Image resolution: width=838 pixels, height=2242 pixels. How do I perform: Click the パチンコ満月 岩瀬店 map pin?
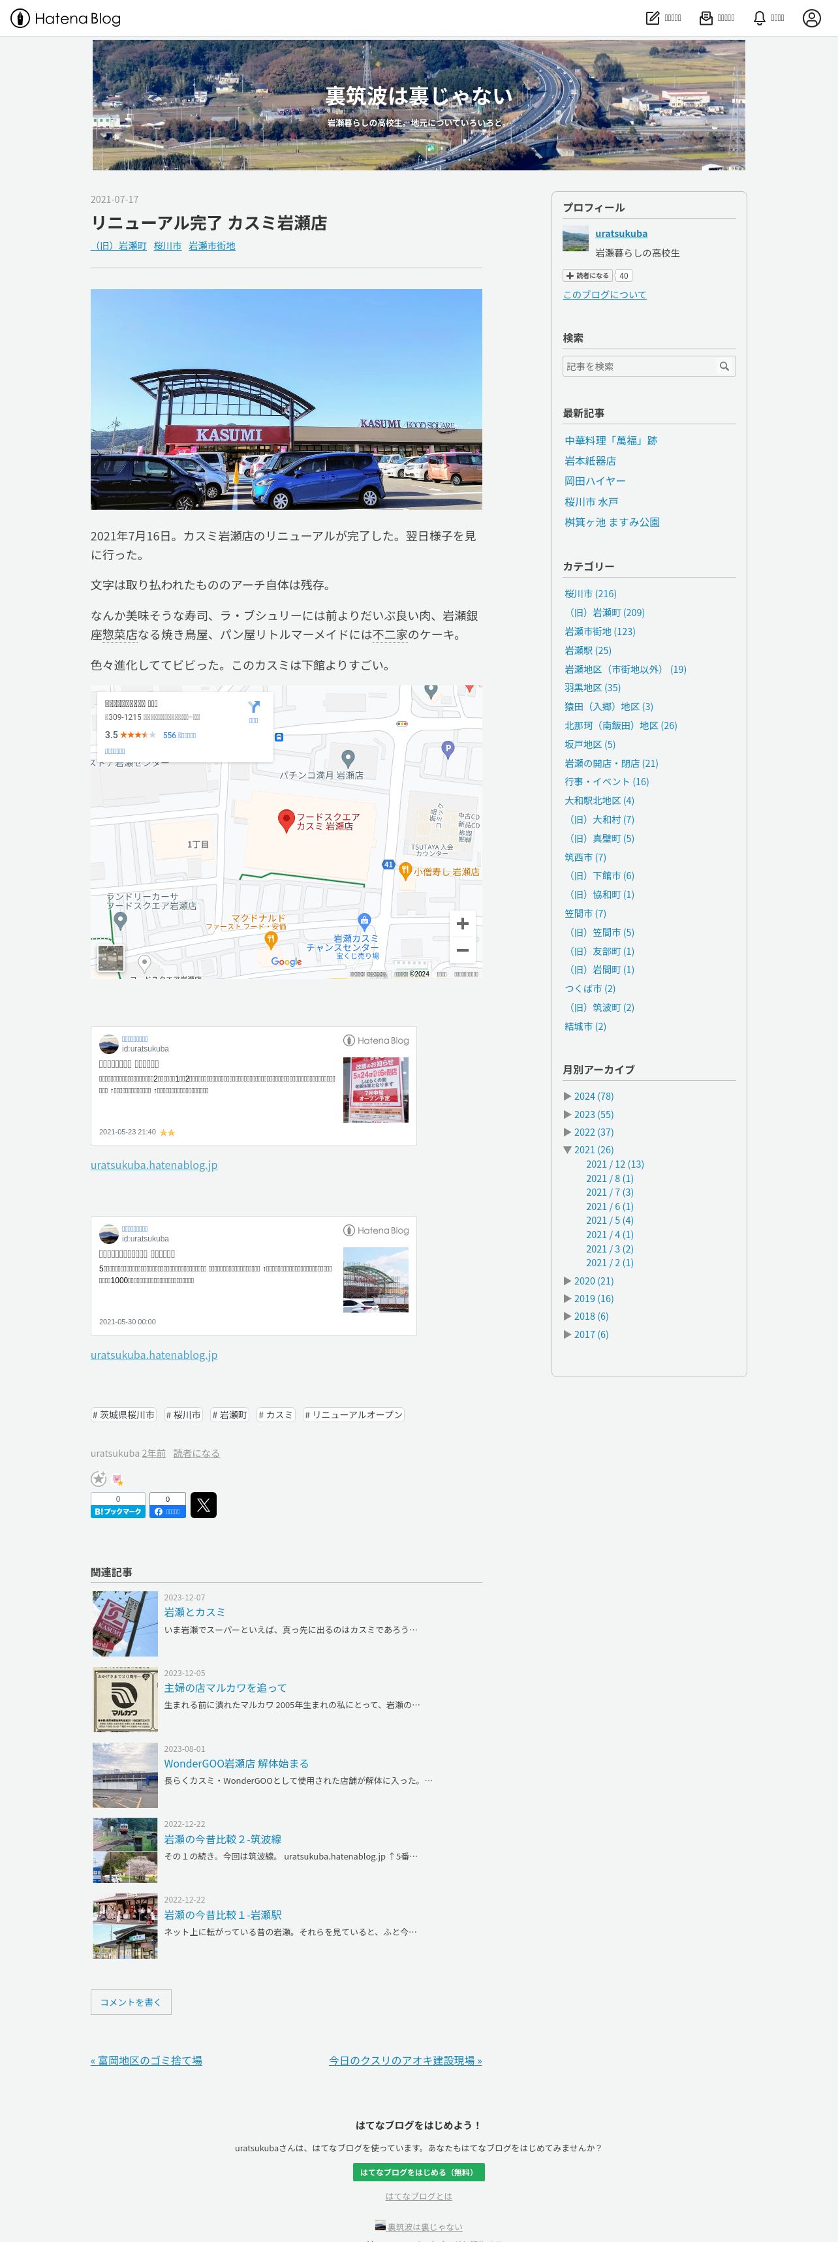point(348,758)
